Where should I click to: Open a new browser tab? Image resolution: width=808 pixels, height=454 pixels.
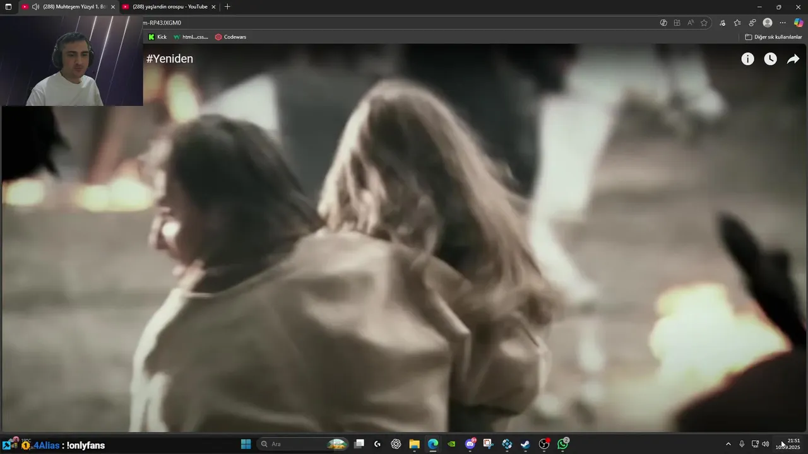click(227, 7)
